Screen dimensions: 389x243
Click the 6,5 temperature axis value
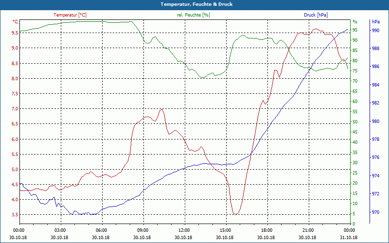tap(15, 124)
